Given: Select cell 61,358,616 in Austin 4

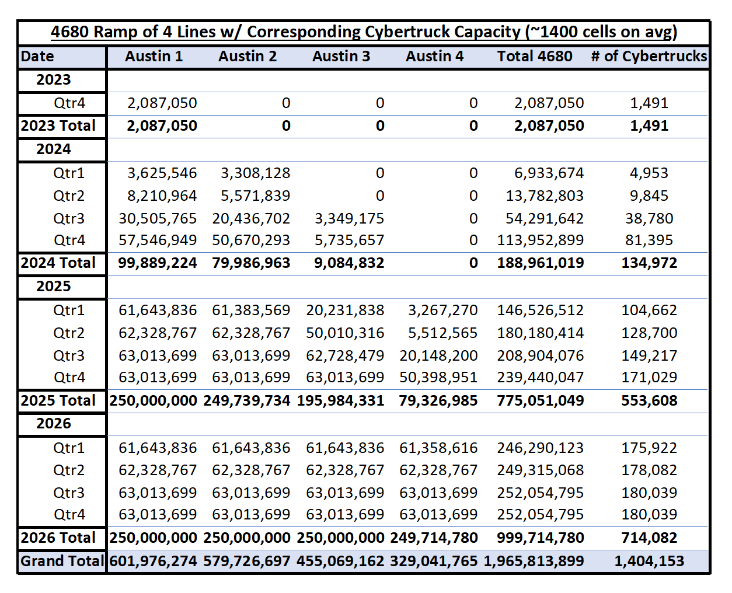Looking at the screenshot, I should click(x=438, y=448).
